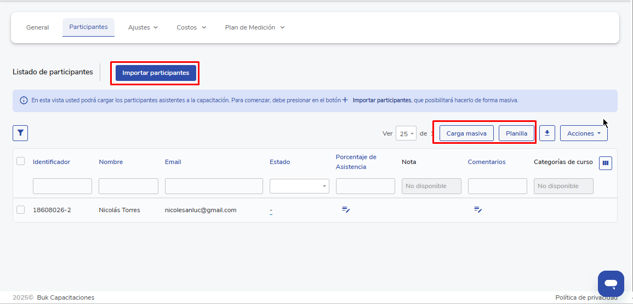Screen dimensions: 633x304
Task: Edit attendance percentage for Nicolás Torres
Action: [346, 210]
